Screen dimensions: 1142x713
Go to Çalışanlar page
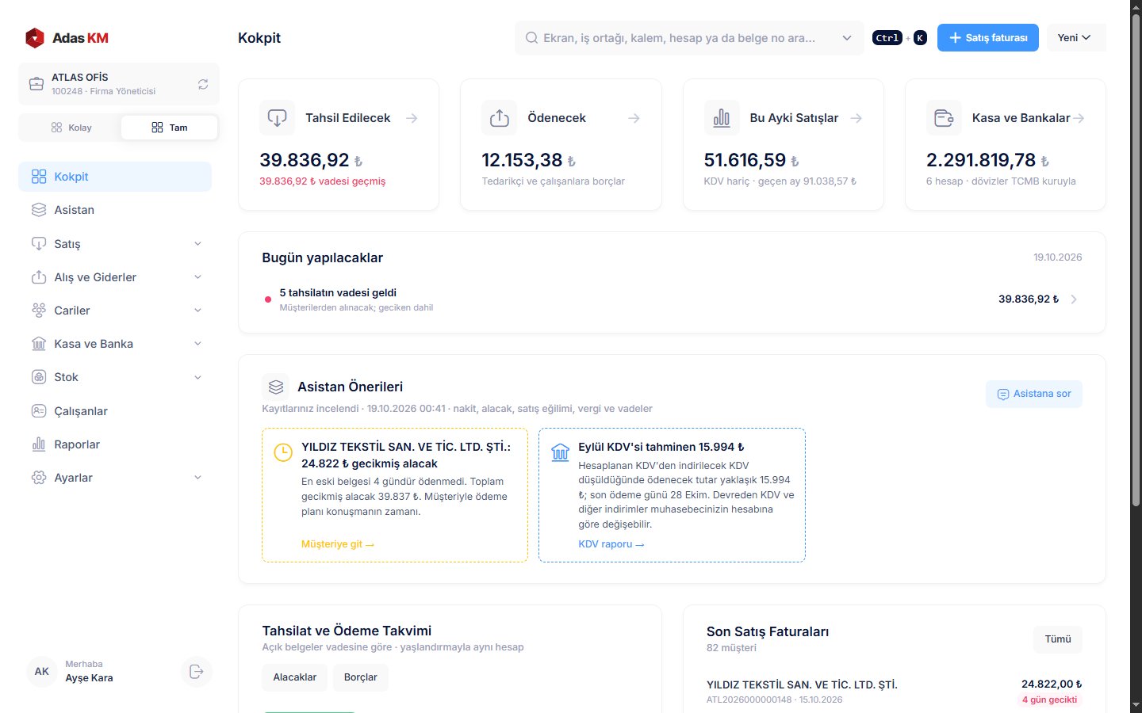[x=115, y=411]
